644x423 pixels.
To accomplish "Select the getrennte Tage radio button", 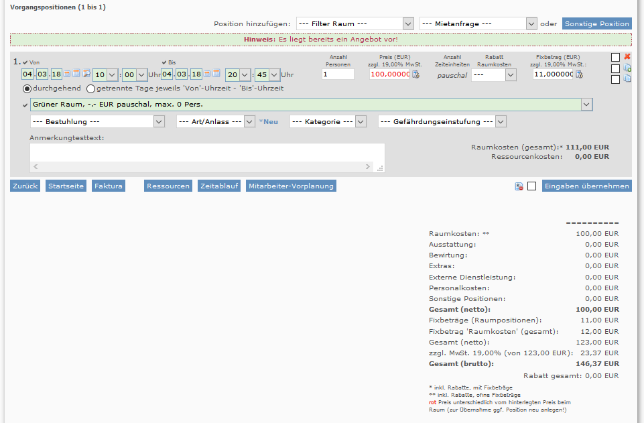I will point(90,88).
